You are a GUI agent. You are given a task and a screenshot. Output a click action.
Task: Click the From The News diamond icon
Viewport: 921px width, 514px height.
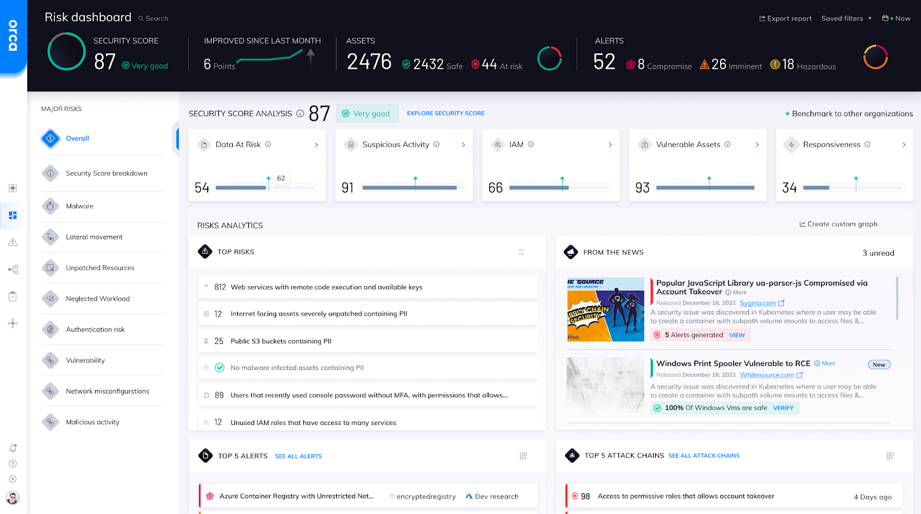[571, 252]
